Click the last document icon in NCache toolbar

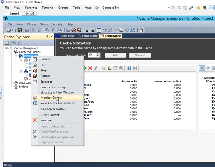141,30
